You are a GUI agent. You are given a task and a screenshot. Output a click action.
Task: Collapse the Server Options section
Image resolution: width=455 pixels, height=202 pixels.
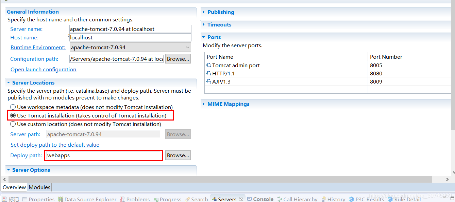coord(9,170)
